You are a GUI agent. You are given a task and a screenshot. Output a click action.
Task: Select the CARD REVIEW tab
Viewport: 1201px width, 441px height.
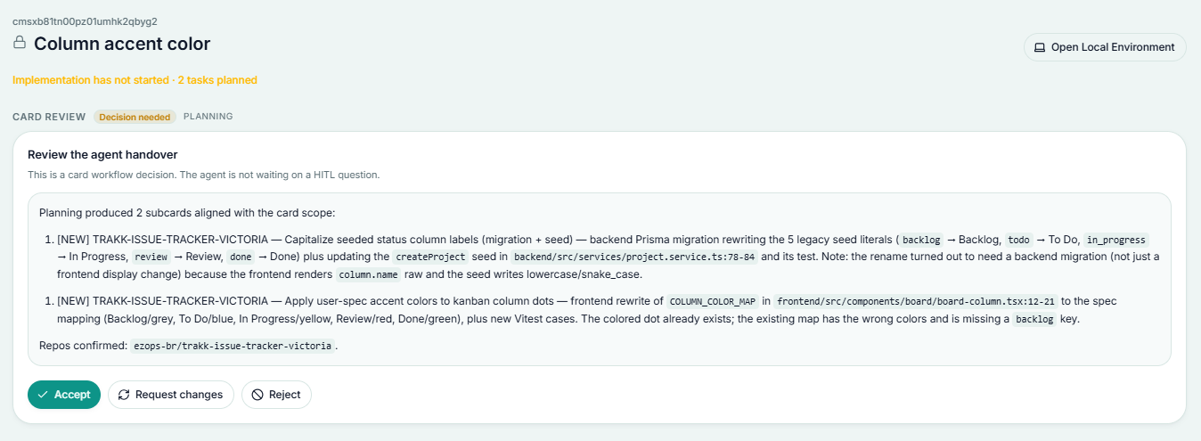49,117
